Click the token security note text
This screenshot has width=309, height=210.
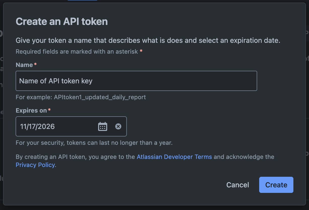click(94, 143)
